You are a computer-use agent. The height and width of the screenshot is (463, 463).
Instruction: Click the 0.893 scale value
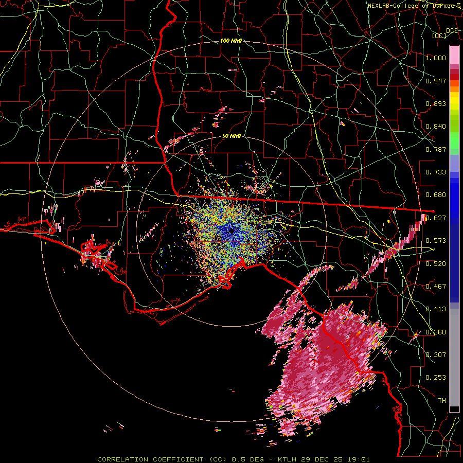tap(436, 103)
